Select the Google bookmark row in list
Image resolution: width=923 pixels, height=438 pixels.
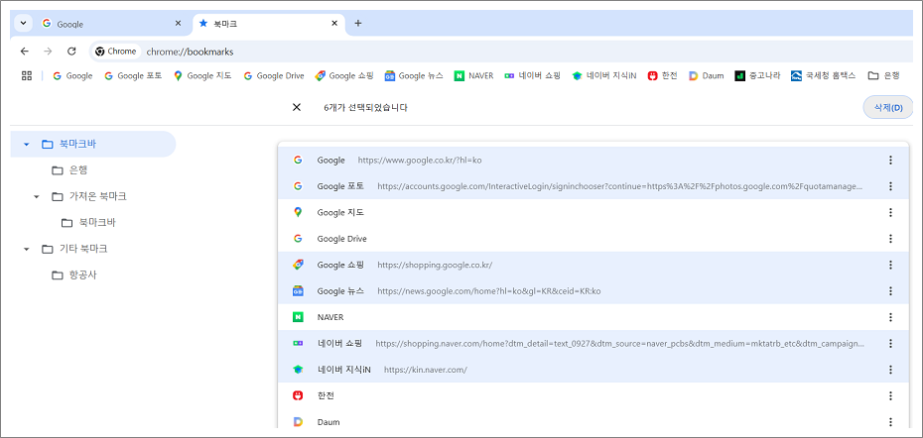(593, 160)
